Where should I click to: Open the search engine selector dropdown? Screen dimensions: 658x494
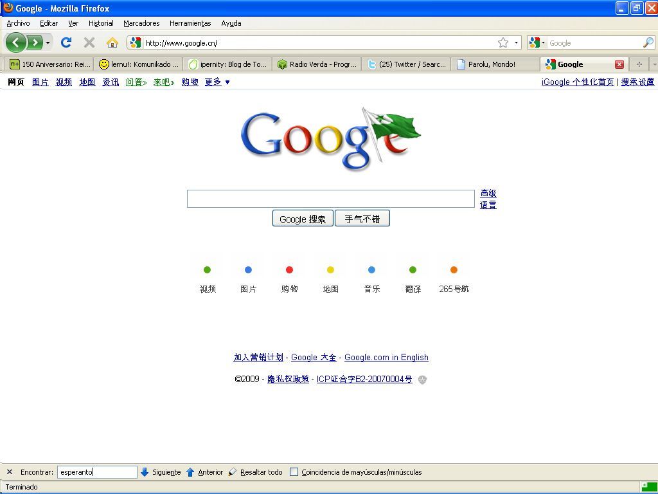point(537,43)
